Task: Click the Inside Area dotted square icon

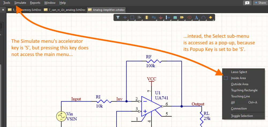Action: (x=226, y=78)
